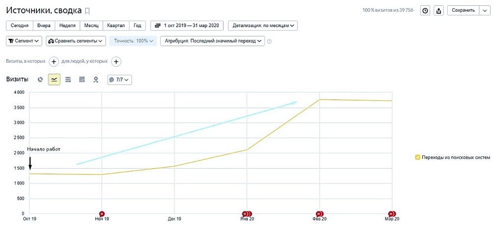Screen dimensions: 494x236
Task: Select the Месяц period tab
Action: pos(91,26)
